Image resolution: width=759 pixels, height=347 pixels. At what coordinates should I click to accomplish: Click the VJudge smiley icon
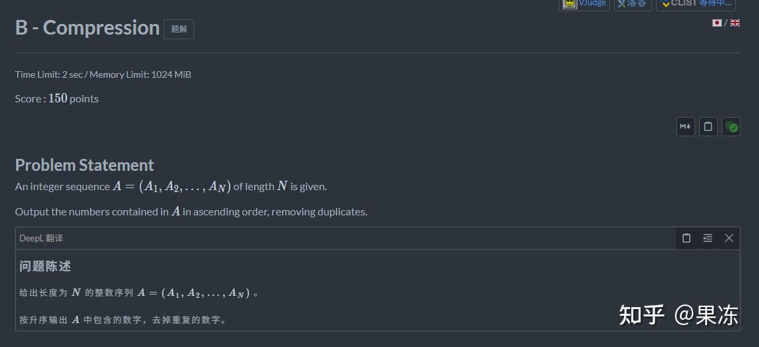pos(570,3)
